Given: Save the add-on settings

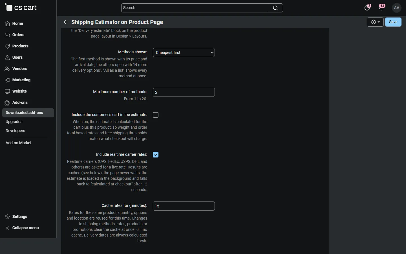Looking at the screenshot, I should [393, 22].
